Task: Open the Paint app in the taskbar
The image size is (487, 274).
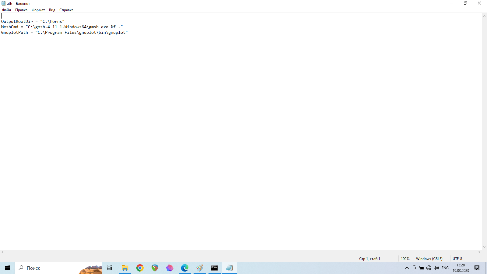Action: tap(199, 268)
